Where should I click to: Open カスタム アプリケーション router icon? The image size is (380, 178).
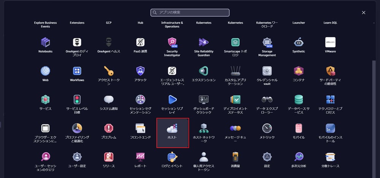[235, 71]
